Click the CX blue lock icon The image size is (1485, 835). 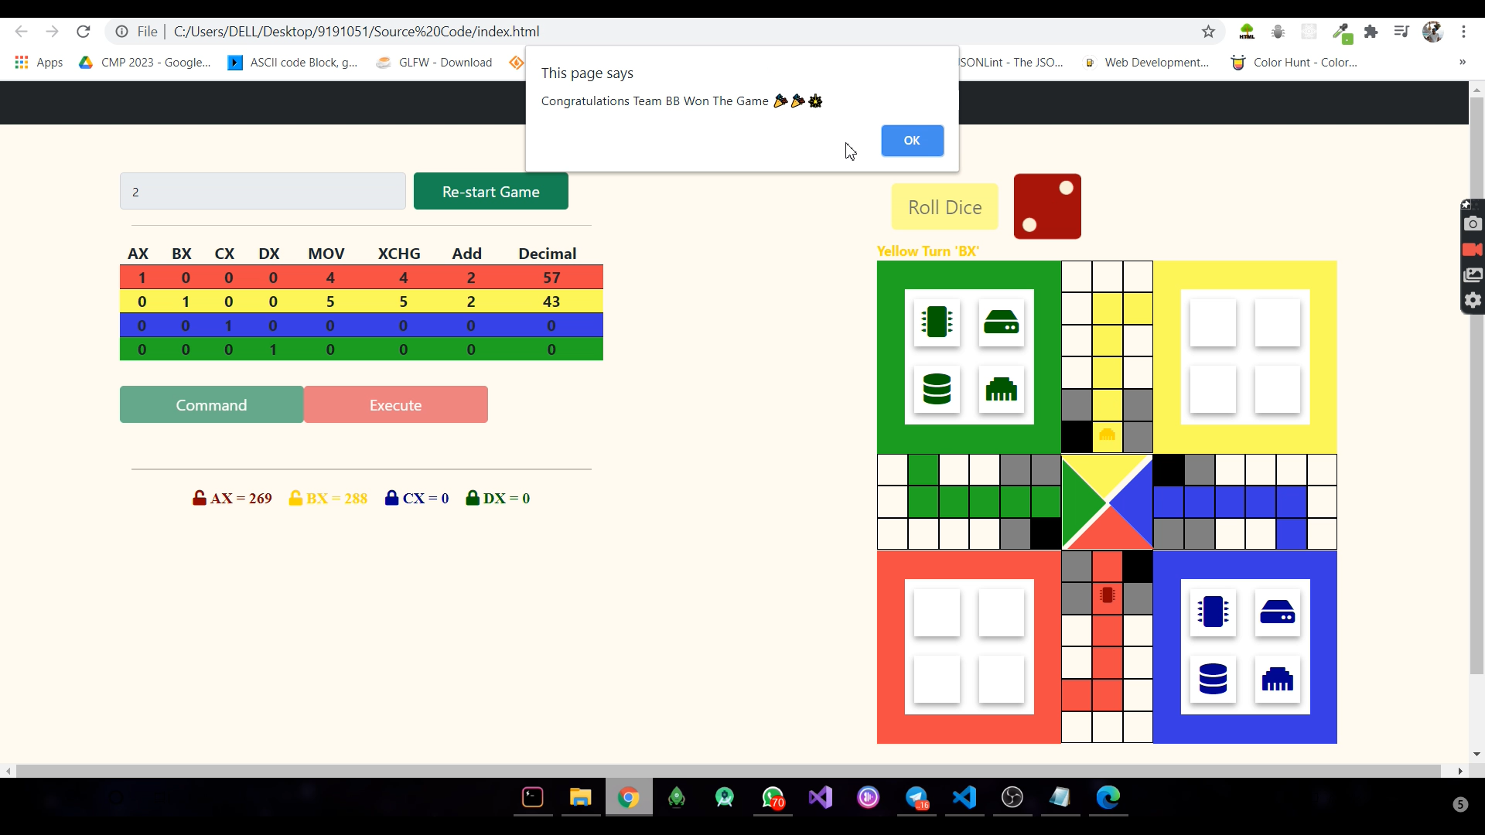click(391, 499)
